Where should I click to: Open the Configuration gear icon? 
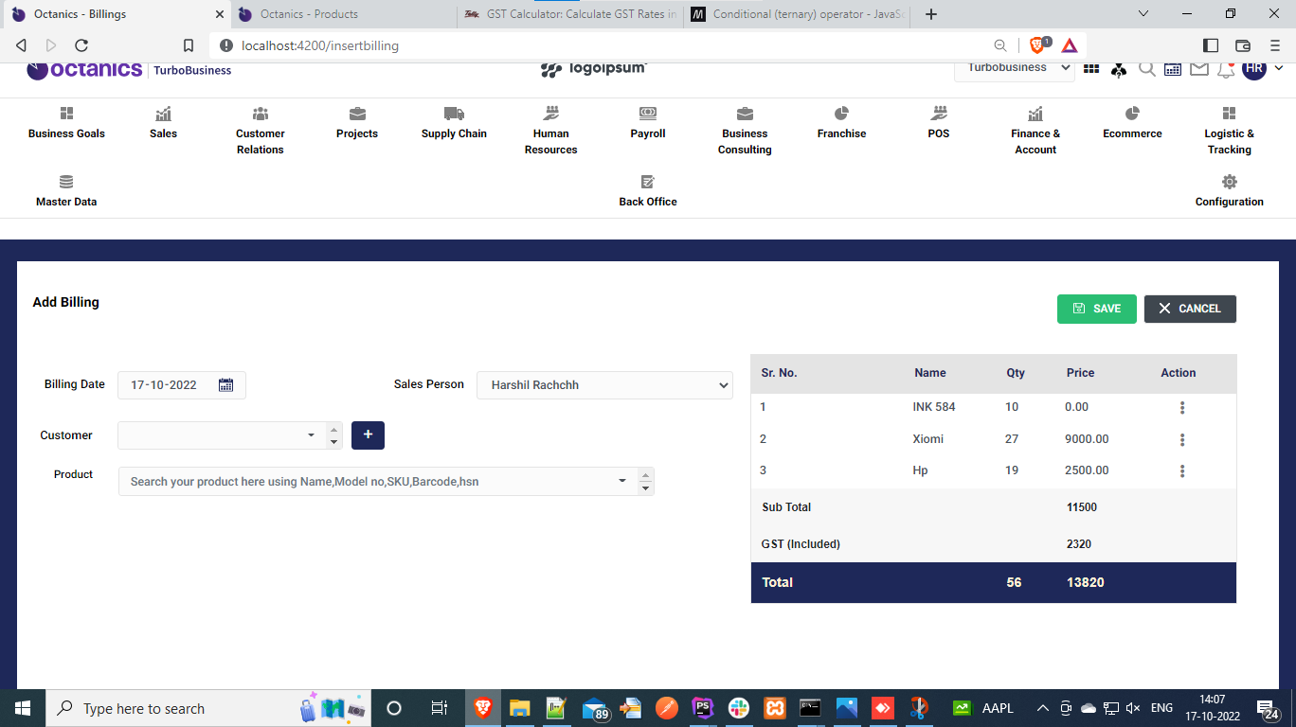[1229, 182]
